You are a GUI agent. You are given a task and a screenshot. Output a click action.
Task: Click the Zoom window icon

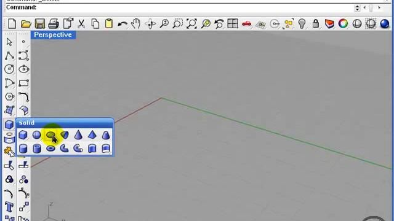tap(178, 24)
